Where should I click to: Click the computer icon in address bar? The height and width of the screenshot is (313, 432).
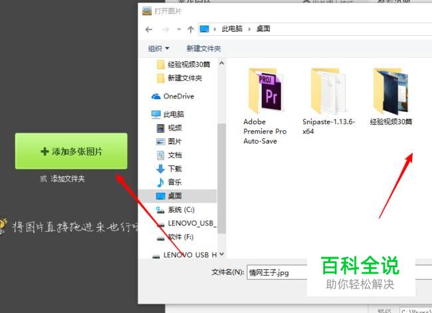(x=205, y=29)
